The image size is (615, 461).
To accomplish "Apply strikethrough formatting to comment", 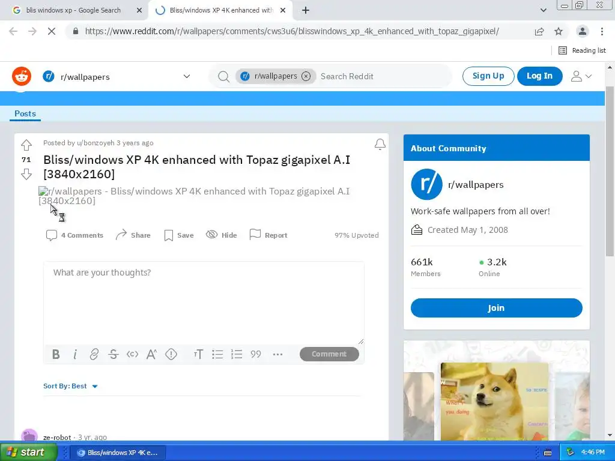I will [114, 354].
